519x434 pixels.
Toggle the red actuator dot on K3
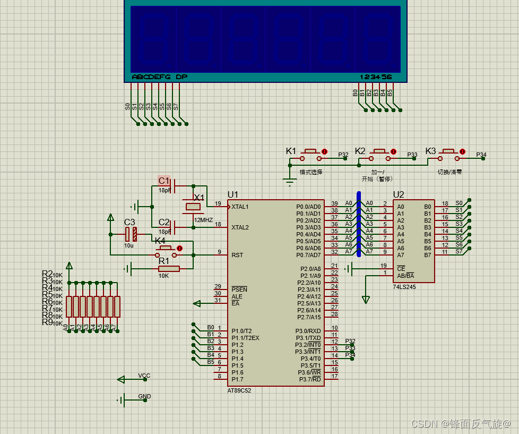462,152
